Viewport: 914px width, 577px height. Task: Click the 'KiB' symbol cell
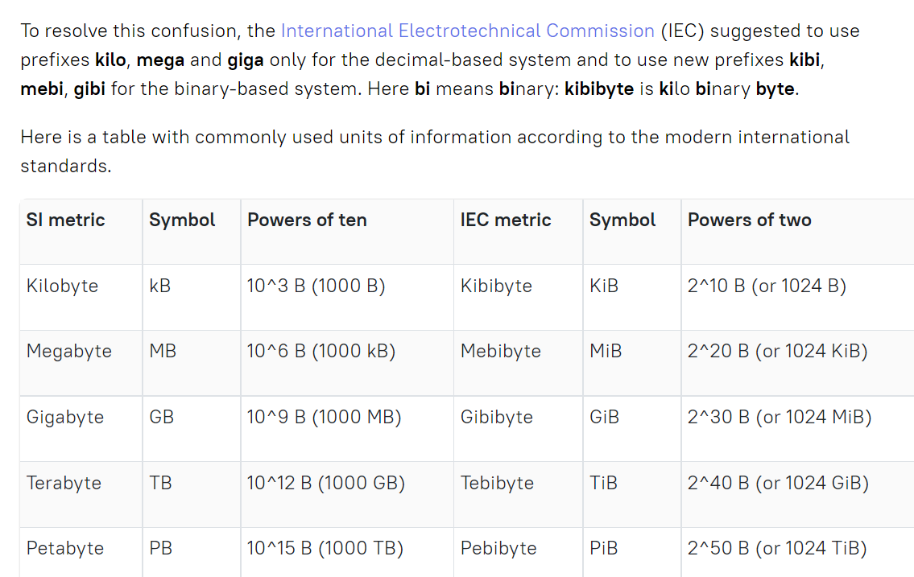click(604, 286)
